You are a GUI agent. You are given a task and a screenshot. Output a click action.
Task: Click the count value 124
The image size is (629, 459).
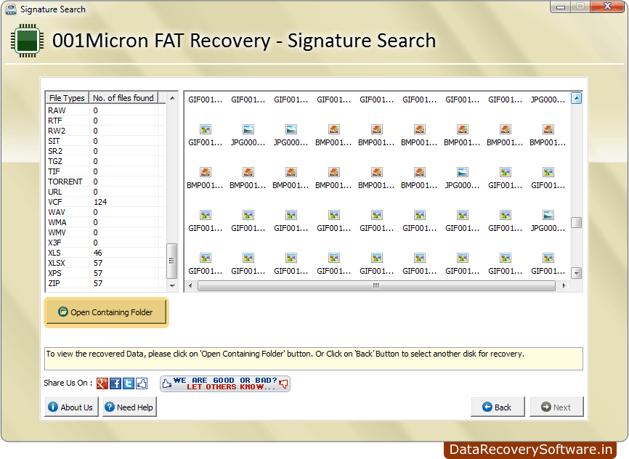pyautogui.click(x=100, y=202)
